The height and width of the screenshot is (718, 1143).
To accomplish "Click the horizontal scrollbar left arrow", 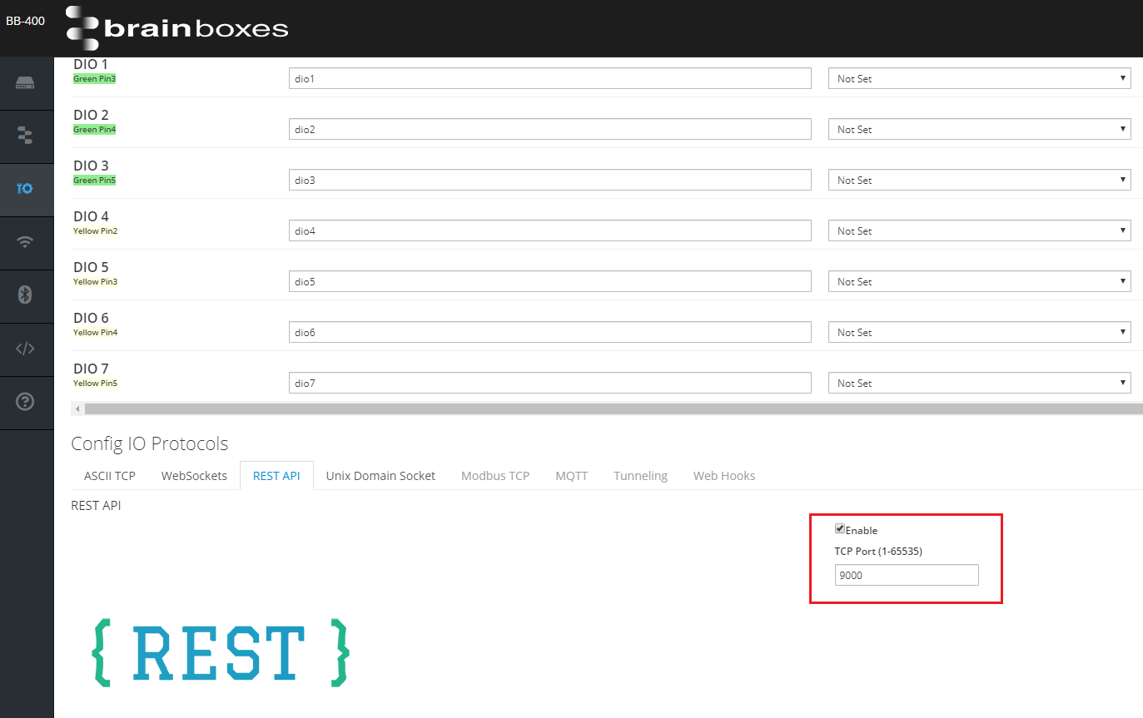I will click(x=77, y=409).
